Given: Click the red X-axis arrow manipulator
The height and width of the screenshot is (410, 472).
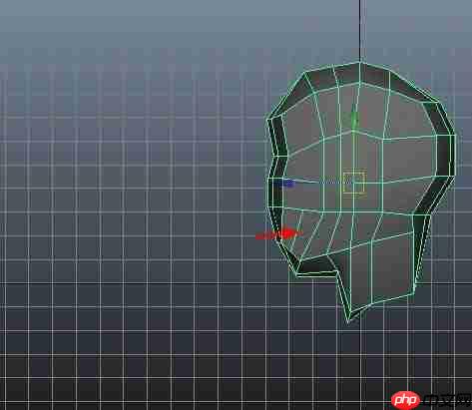Looking at the screenshot, I should coord(278,234).
